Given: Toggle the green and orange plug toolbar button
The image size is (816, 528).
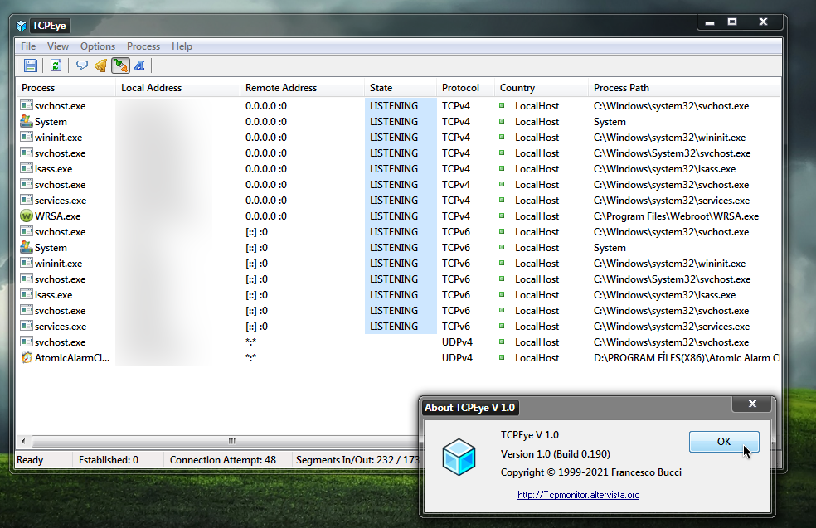Looking at the screenshot, I should tap(121, 65).
